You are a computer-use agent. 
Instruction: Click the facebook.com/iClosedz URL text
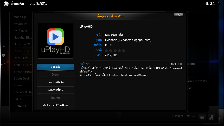(128, 75)
